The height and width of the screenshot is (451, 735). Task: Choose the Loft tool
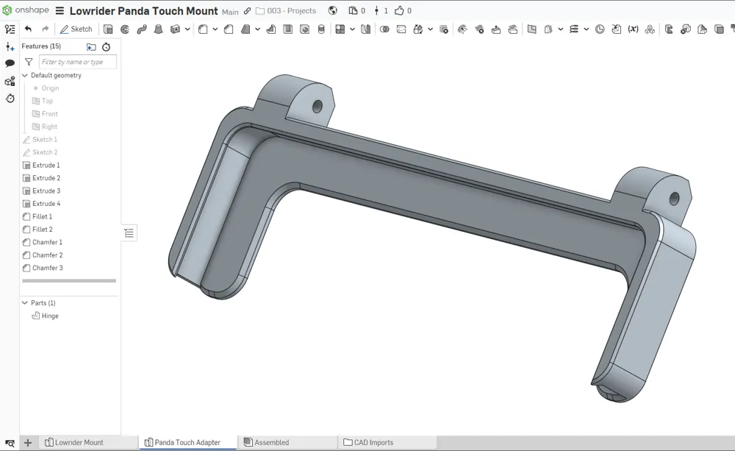click(x=158, y=29)
